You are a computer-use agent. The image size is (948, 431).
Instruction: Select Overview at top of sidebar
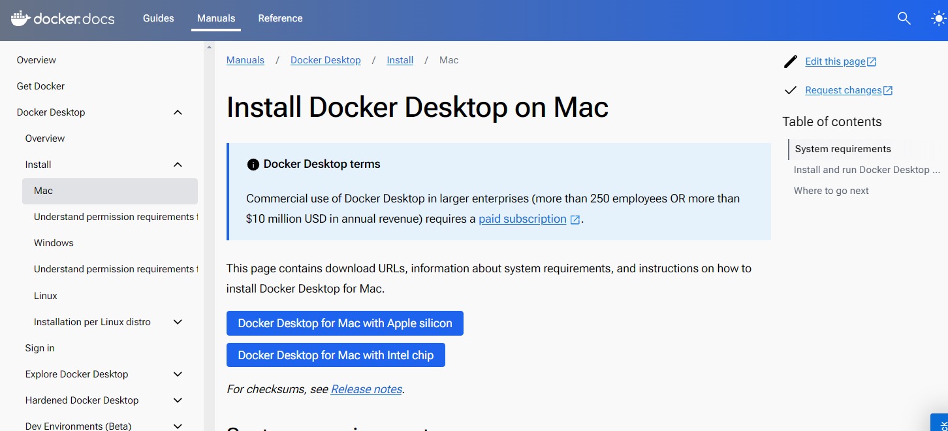(x=37, y=60)
